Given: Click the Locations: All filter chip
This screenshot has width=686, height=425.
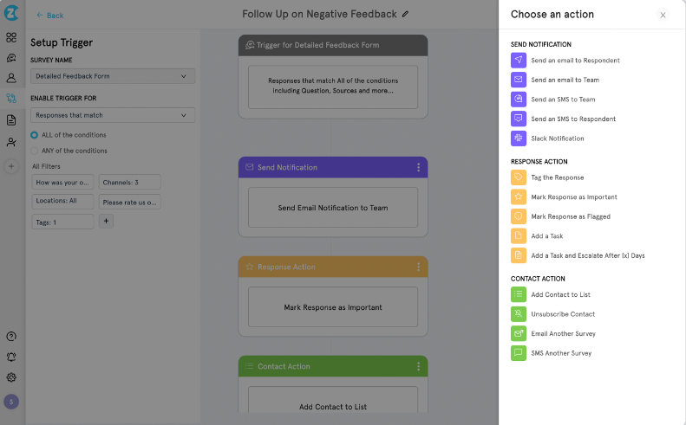Looking at the screenshot, I should point(62,201).
